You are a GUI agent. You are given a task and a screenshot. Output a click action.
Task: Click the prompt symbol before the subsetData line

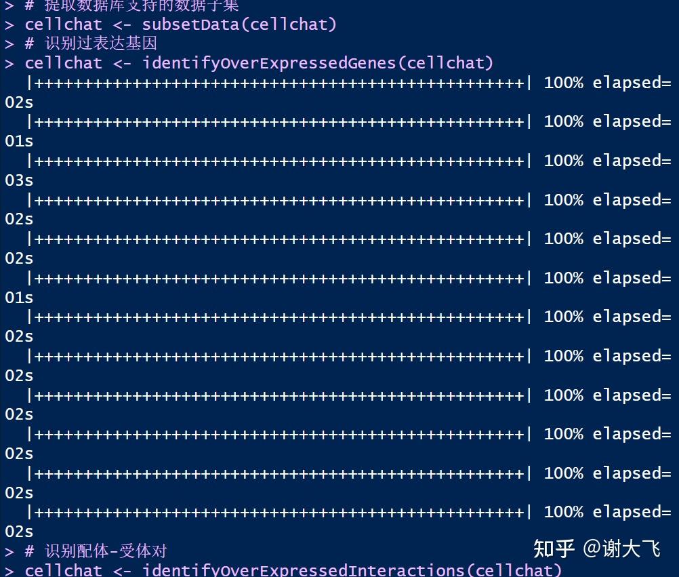tap(9, 25)
